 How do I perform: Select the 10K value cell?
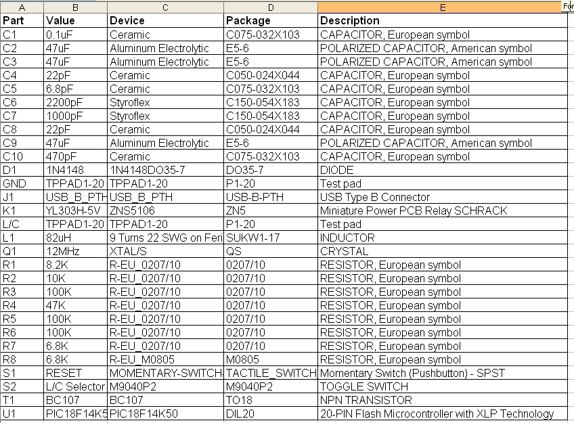pos(75,278)
